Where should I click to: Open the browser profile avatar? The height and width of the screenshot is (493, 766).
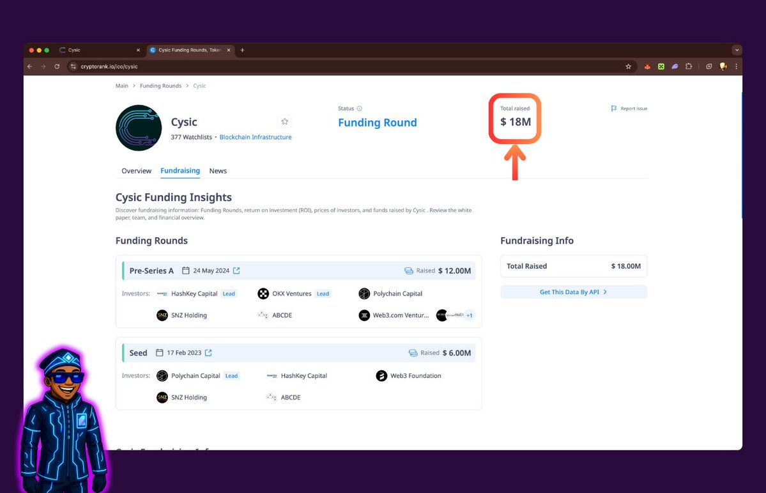point(723,67)
